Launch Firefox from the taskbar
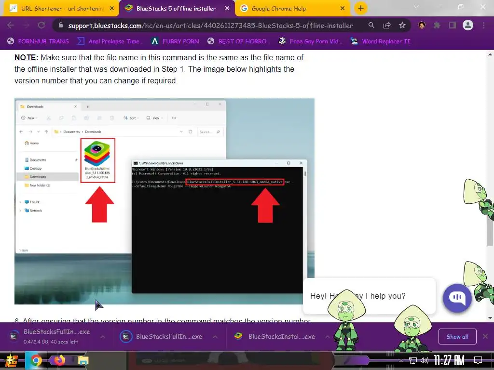 [x=59, y=360]
